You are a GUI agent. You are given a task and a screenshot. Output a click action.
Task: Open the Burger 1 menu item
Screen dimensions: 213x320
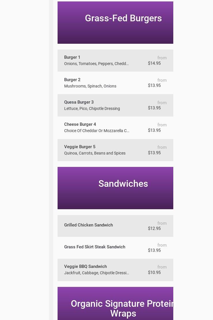(72, 57)
